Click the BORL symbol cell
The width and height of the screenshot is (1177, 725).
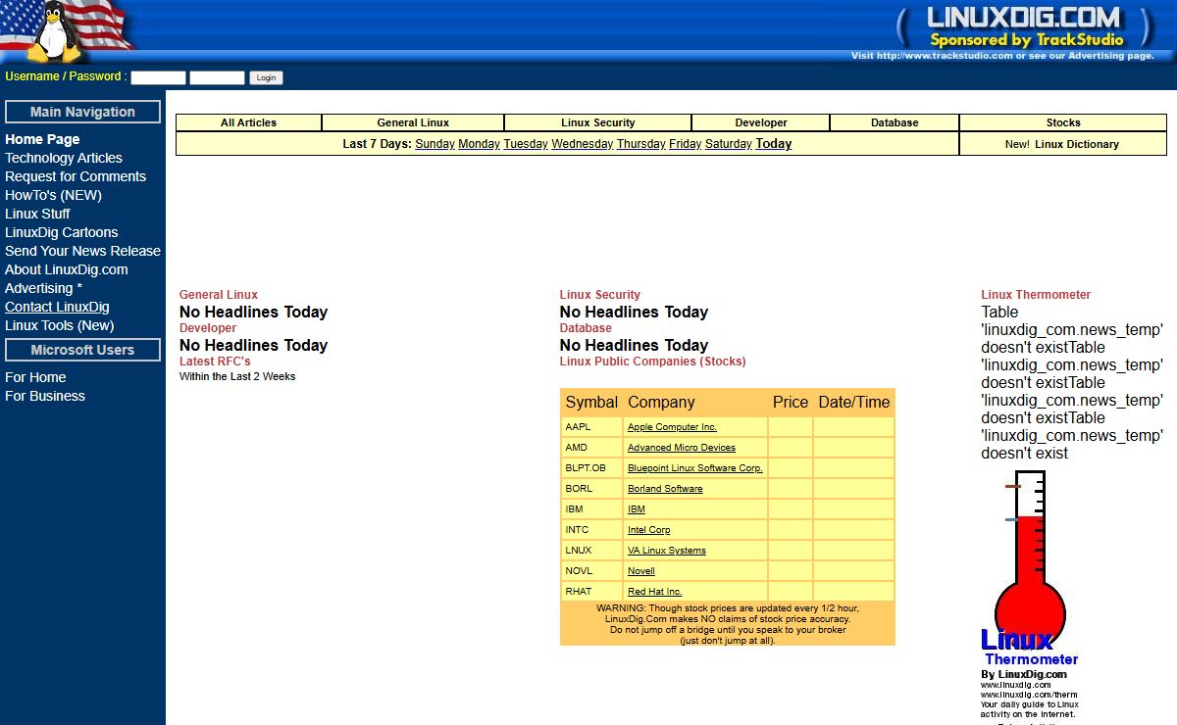591,489
